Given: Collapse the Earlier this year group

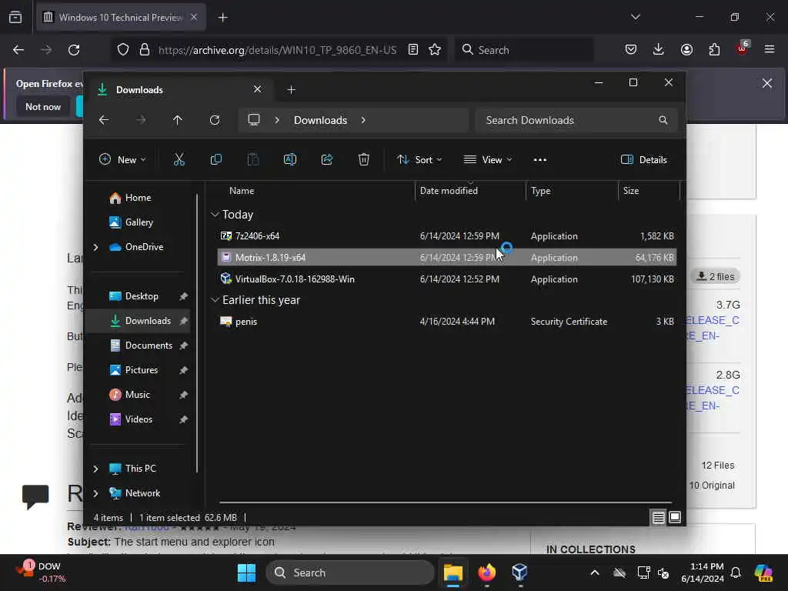Looking at the screenshot, I should 215,300.
